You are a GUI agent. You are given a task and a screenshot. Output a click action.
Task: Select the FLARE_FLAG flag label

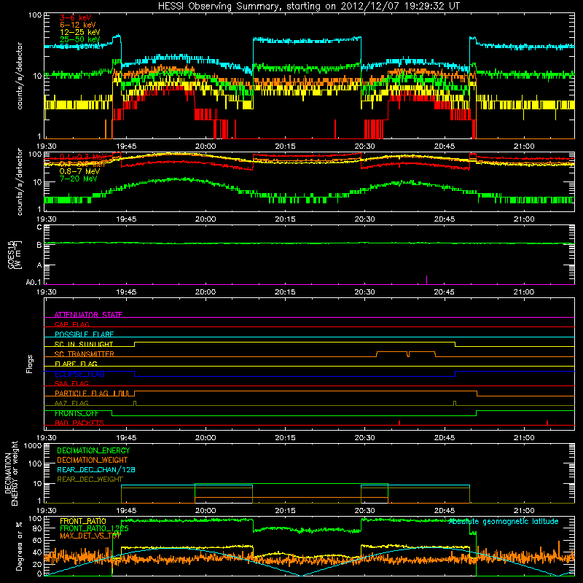point(76,364)
